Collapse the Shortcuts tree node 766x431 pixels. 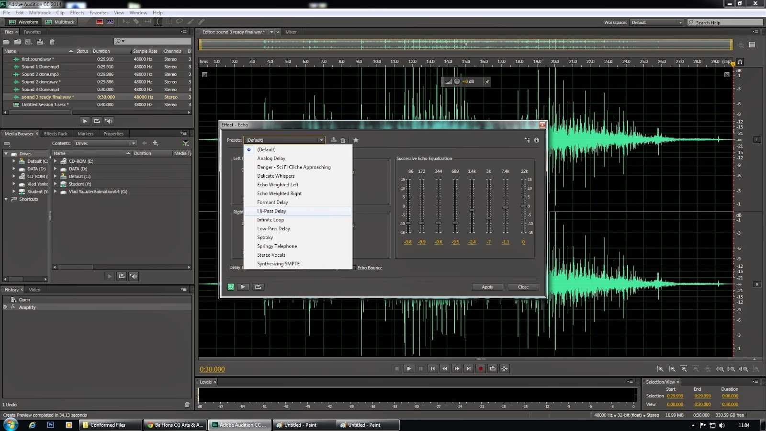pyautogui.click(x=6, y=199)
